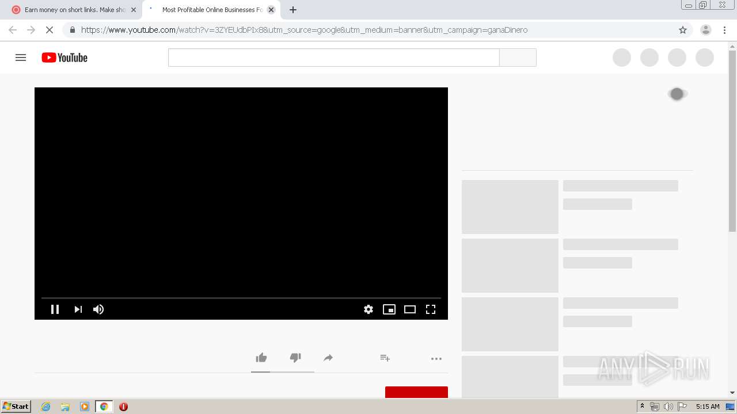Stop loading the page
Viewport: 737px width, 414px height.
(49, 30)
